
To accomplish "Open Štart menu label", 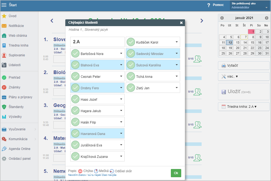I will 13,5.
